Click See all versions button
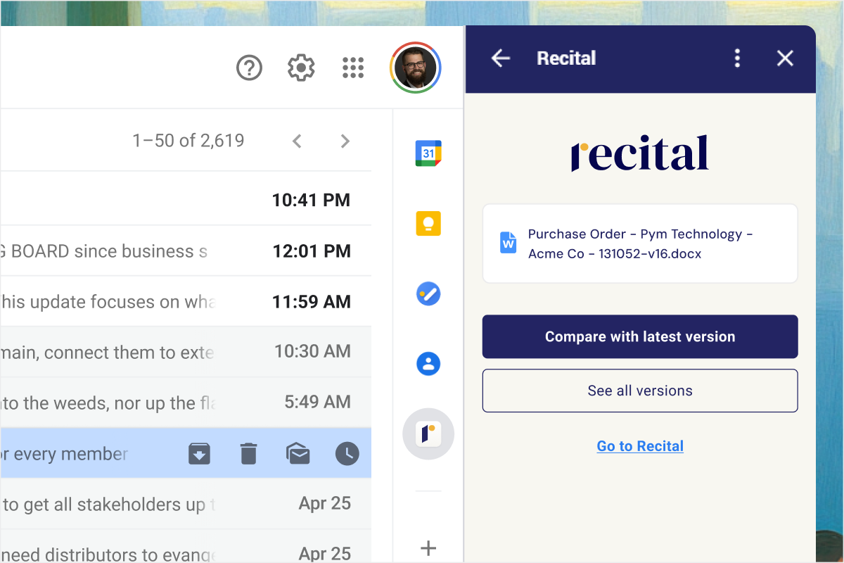 pos(640,391)
